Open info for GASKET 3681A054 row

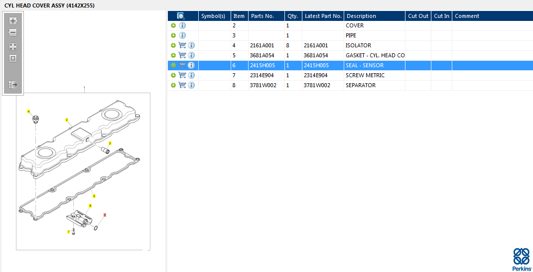coord(191,55)
